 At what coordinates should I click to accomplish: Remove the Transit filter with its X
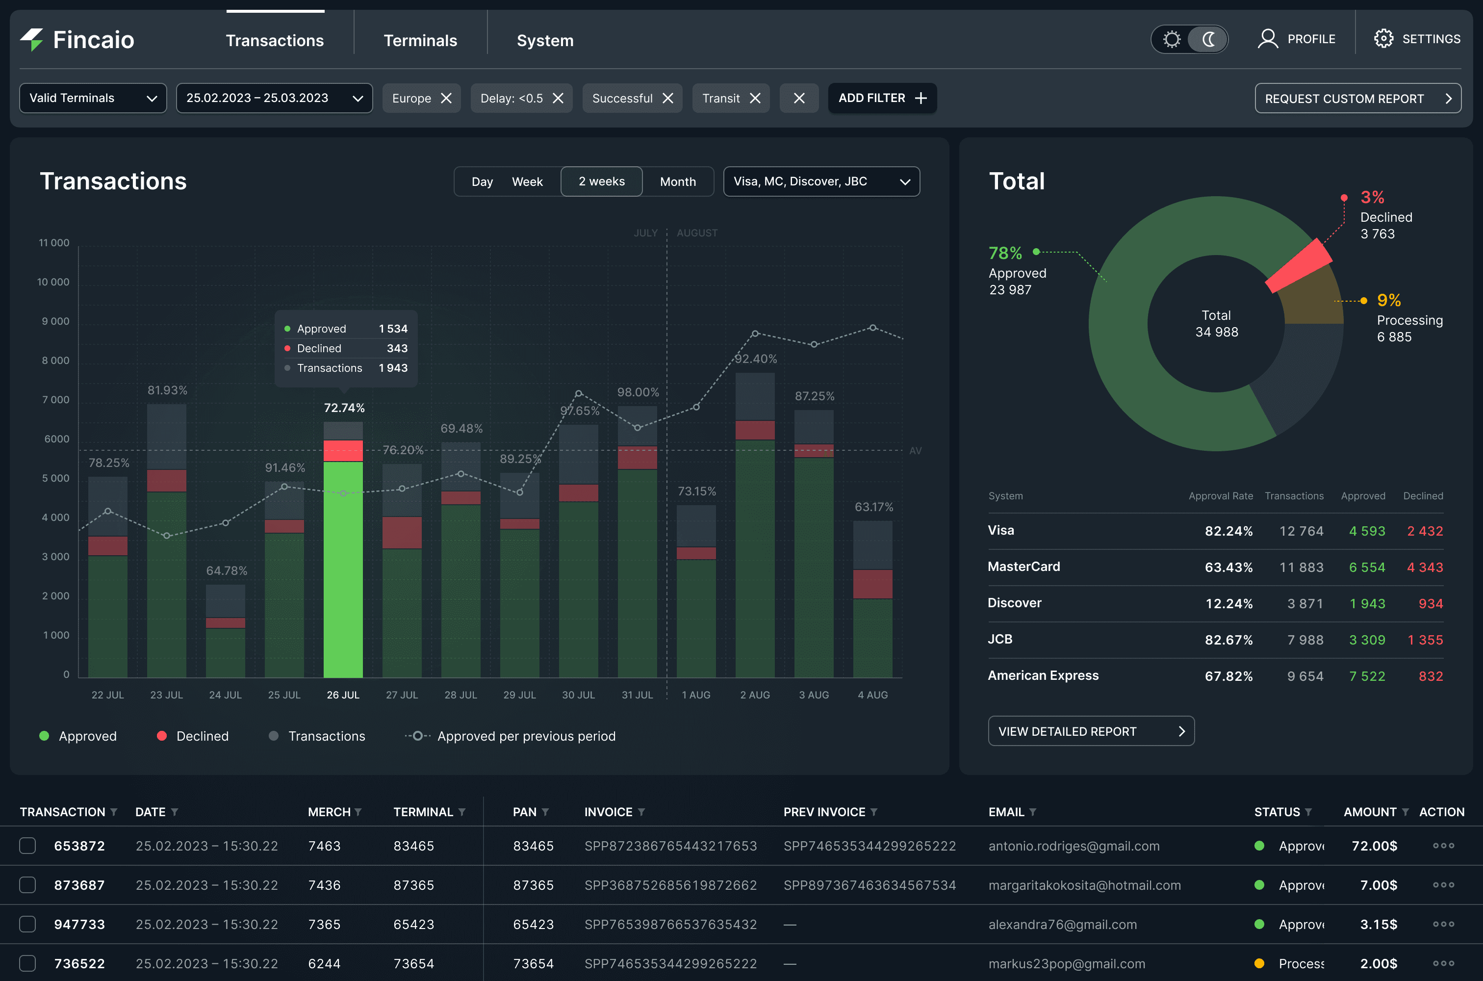tap(755, 98)
